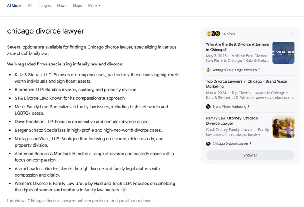This screenshot has height=207, width=304.
Task: Click the '14 sites' text
Action: coord(228,34)
